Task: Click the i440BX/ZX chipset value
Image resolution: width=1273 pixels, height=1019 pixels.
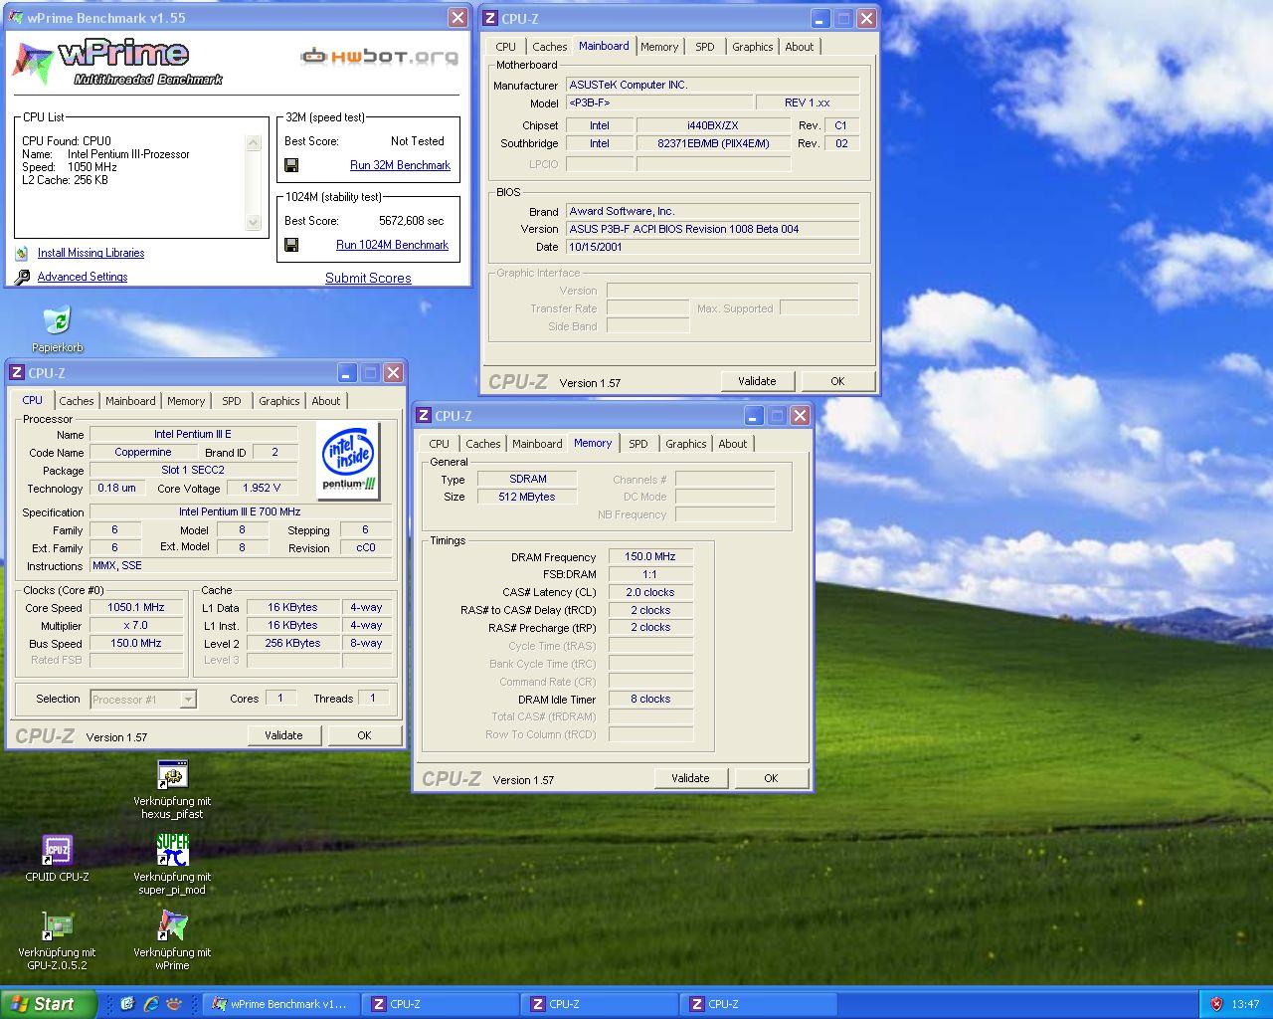Action: (712, 125)
